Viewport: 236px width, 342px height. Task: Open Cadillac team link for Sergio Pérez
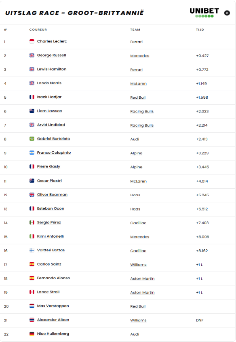point(138,223)
